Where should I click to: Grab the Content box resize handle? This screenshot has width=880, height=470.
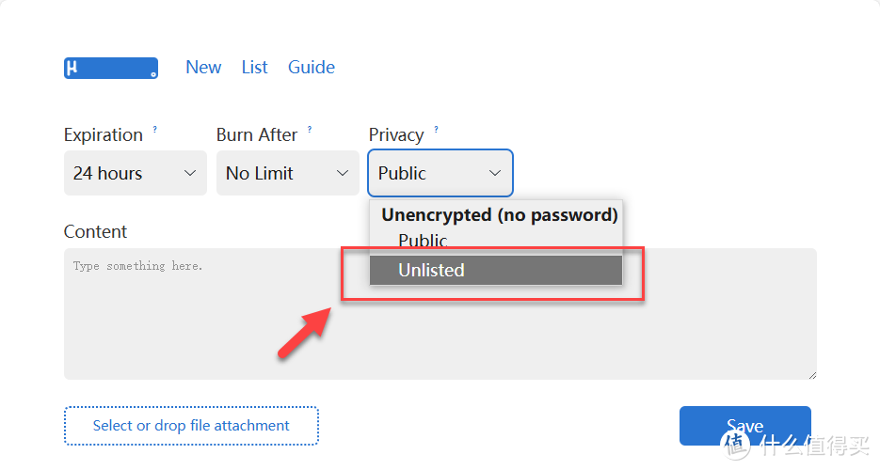tap(811, 374)
